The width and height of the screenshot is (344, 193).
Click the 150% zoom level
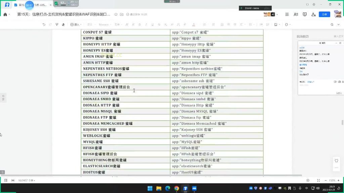pyautogui.click(x=332, y=180)
